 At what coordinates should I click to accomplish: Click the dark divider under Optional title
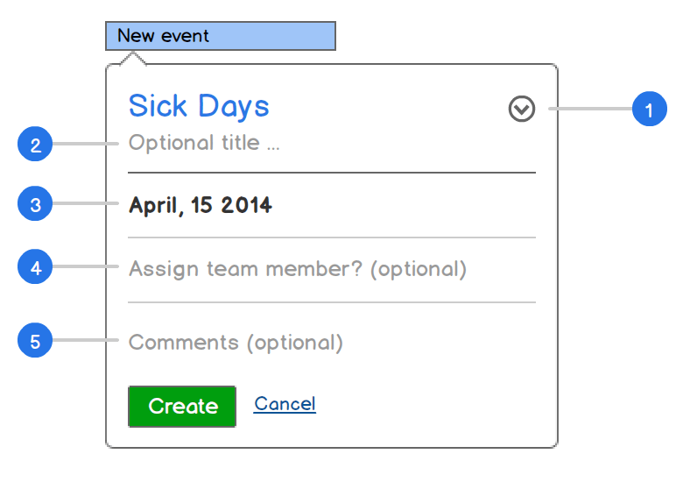click(x=332, y=173)
